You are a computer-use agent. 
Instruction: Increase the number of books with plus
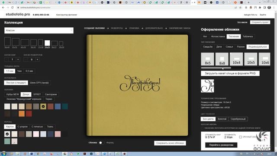(x=18, y=60)
